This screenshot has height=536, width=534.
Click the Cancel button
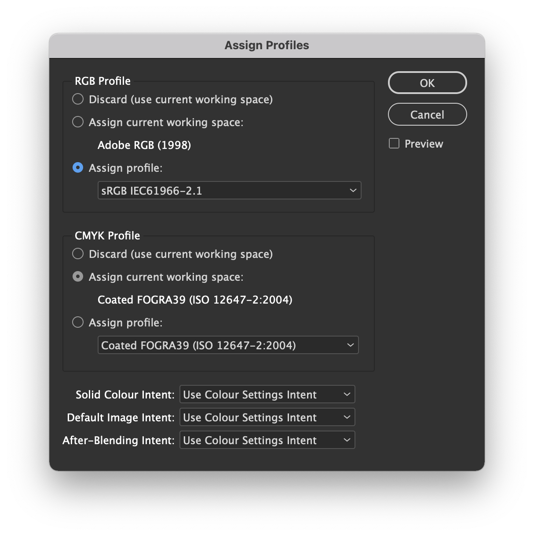coord(427,114)
